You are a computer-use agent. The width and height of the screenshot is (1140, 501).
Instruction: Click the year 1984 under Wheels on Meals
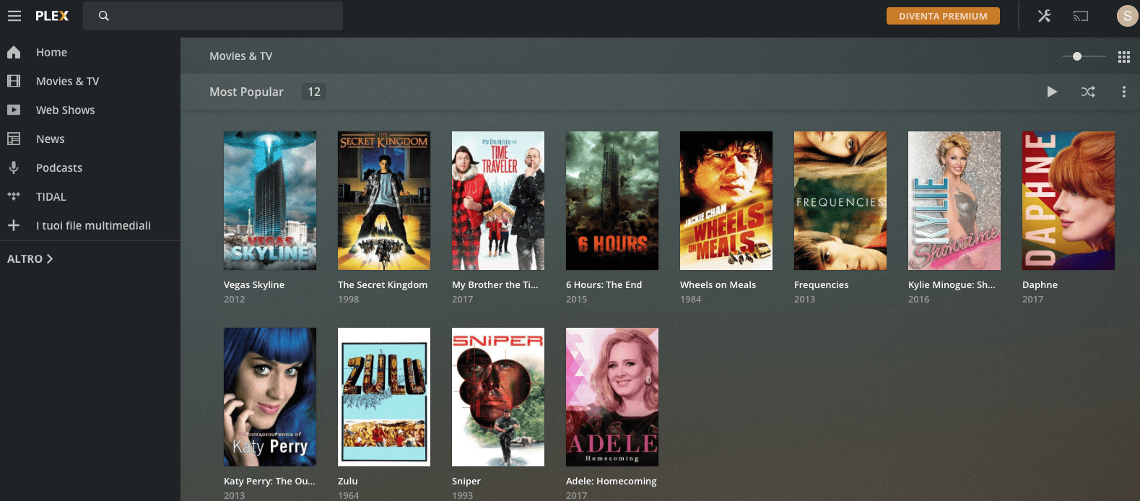690,300
